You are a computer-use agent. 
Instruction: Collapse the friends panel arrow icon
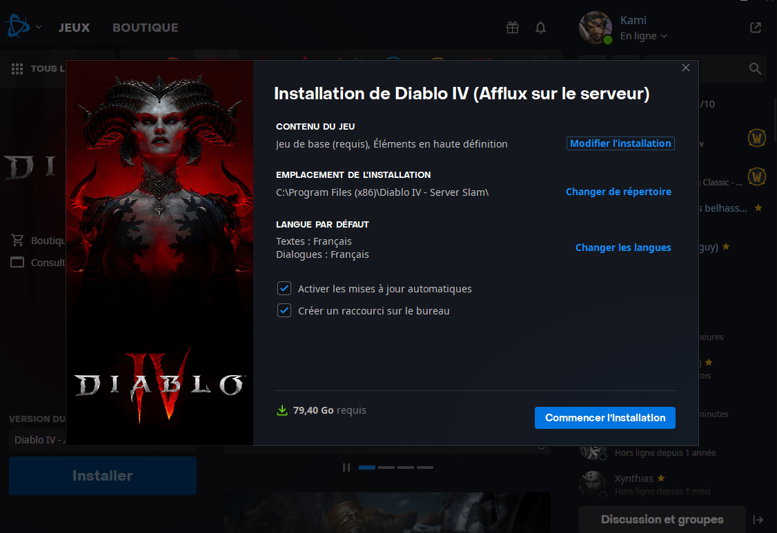coord(758,520)
